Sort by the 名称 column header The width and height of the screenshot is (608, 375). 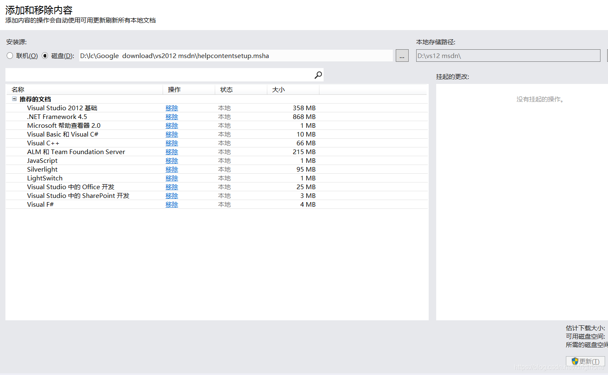click(x=84, y=90)
